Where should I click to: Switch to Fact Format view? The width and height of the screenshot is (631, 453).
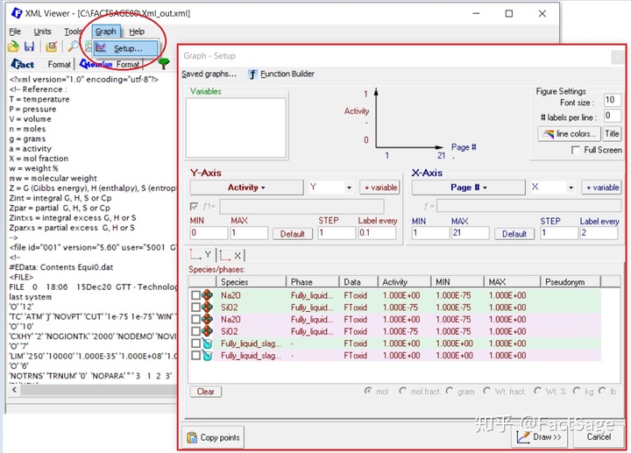(x=41, y=64)
